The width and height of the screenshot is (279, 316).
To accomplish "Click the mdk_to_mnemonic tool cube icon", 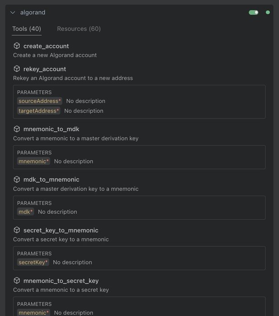I will (x=17, y=179).
